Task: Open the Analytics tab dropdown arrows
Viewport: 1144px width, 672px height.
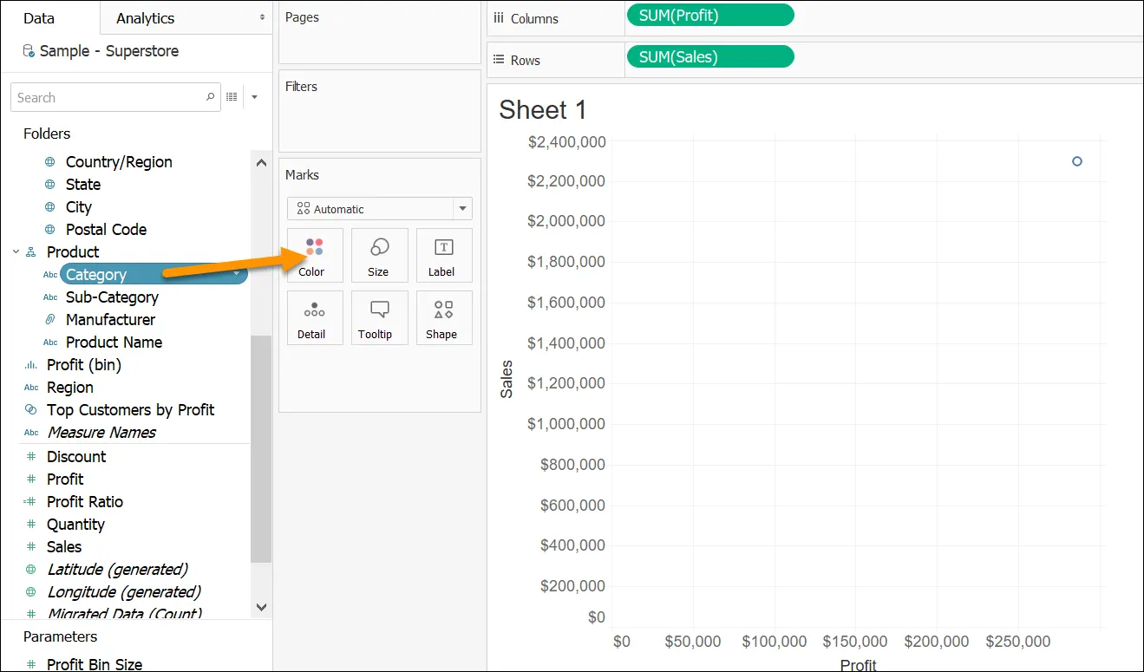Action: (x=263, y=17)
